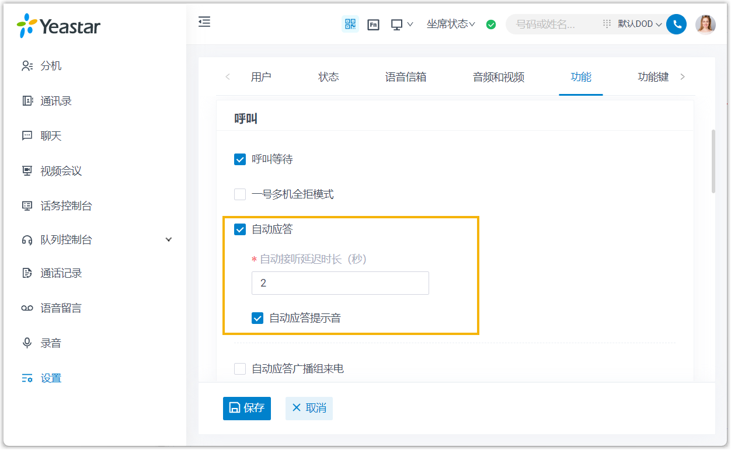Click the 自动接听延迟时长 input field
Viewport: 731px width, 450px height.
(340, 283)
